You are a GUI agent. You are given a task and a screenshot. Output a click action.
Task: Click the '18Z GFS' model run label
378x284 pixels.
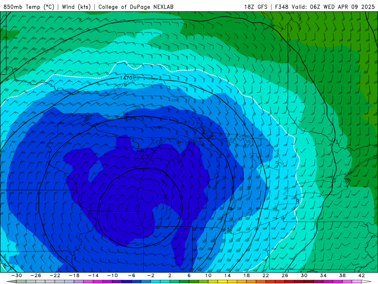[x=256, y=7]
